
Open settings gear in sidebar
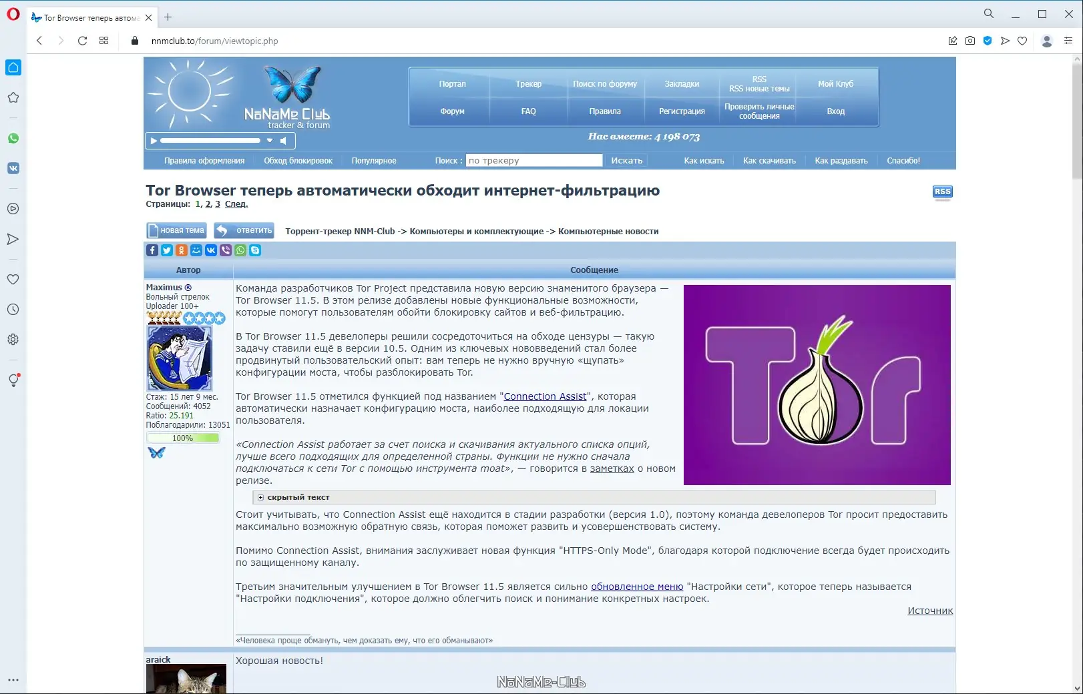click(13, 340)
